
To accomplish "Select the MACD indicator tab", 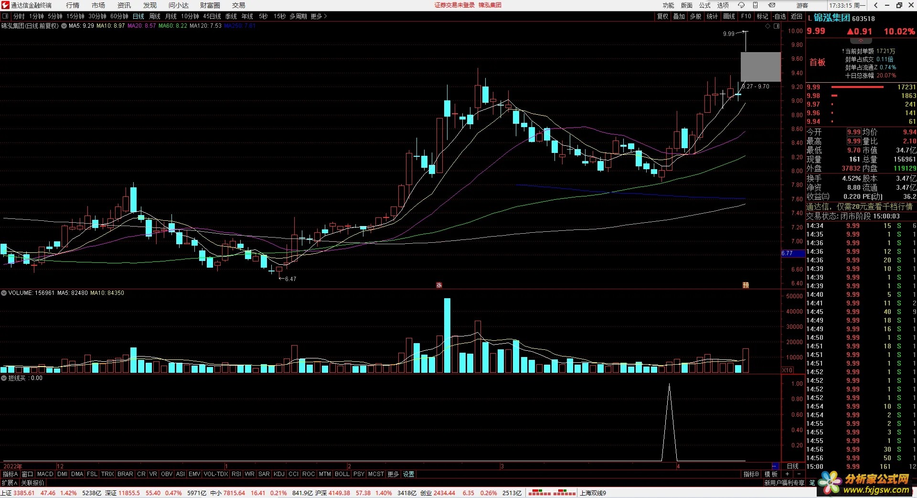I will coord(45,474).
